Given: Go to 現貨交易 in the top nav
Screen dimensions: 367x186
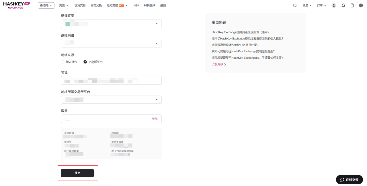Looking at the screenshot, I should click(80, 5).
